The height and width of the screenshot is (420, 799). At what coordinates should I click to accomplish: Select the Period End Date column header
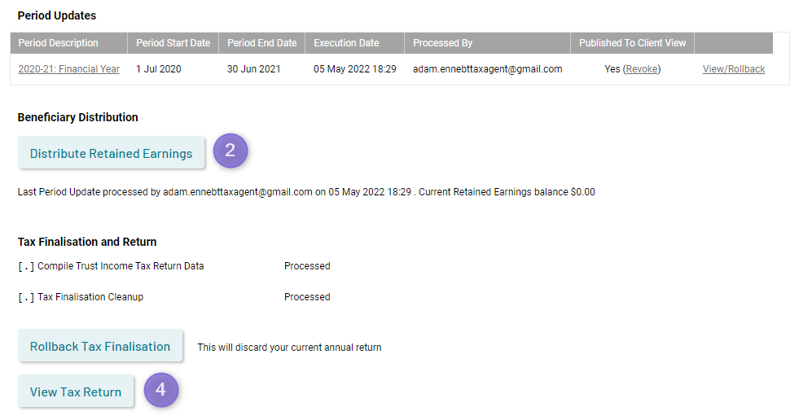(262, 43)
